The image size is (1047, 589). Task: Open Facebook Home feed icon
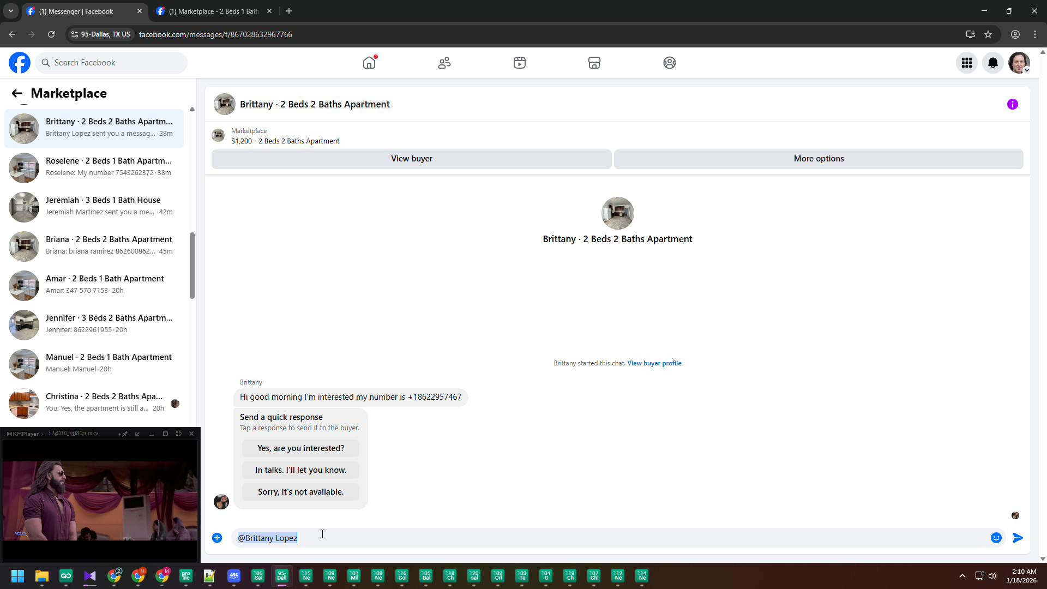(369, 63)
